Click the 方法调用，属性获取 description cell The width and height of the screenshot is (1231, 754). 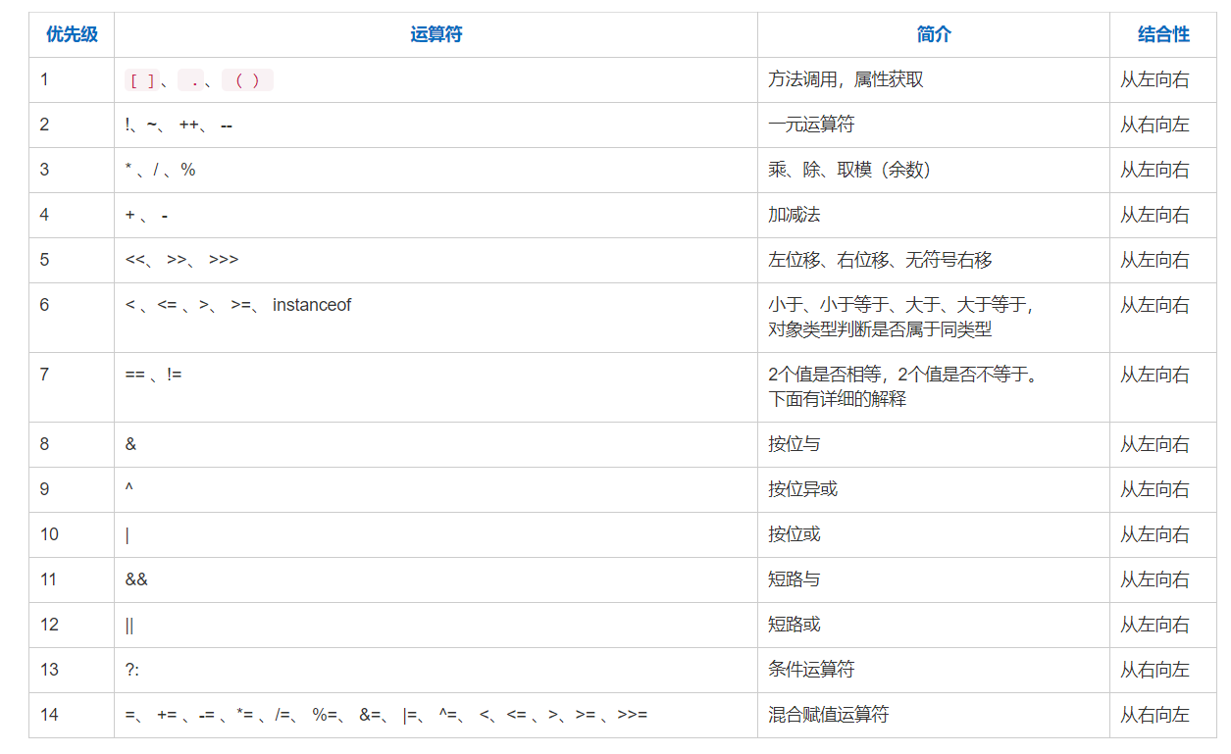(x=934, y=80)
